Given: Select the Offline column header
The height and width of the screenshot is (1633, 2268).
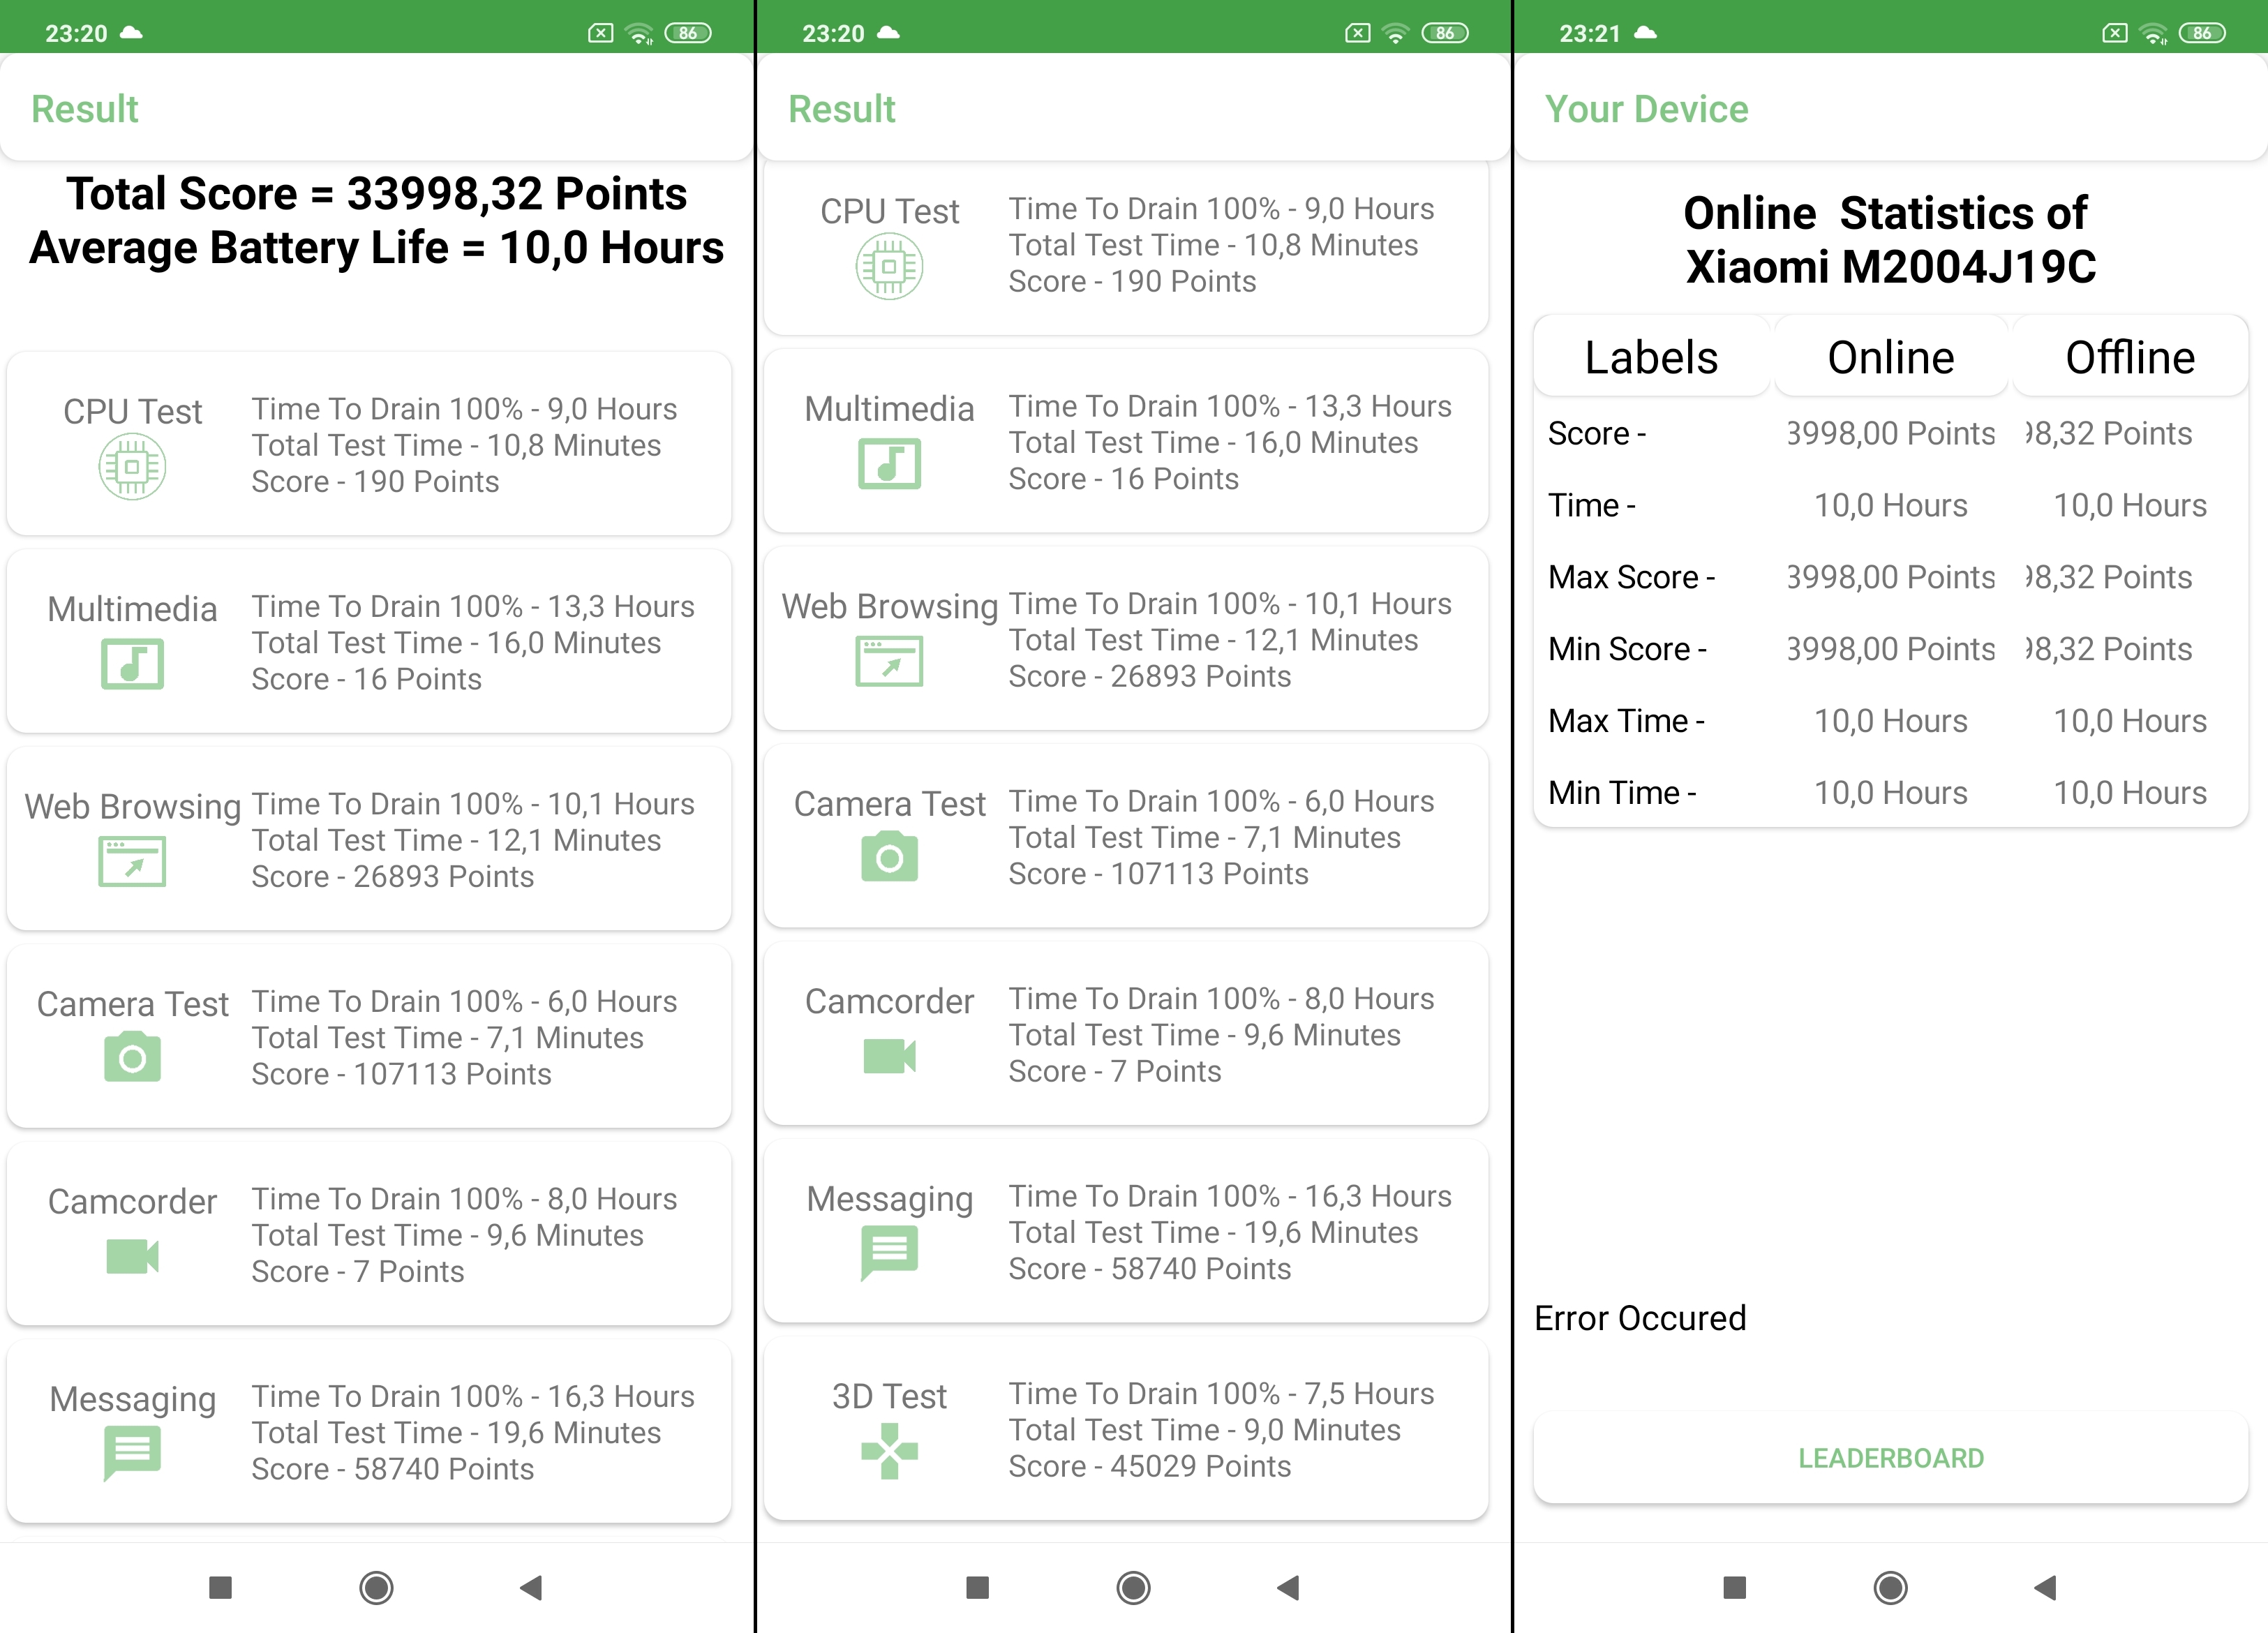Looking at the screenshot, I should (2130, 357).
